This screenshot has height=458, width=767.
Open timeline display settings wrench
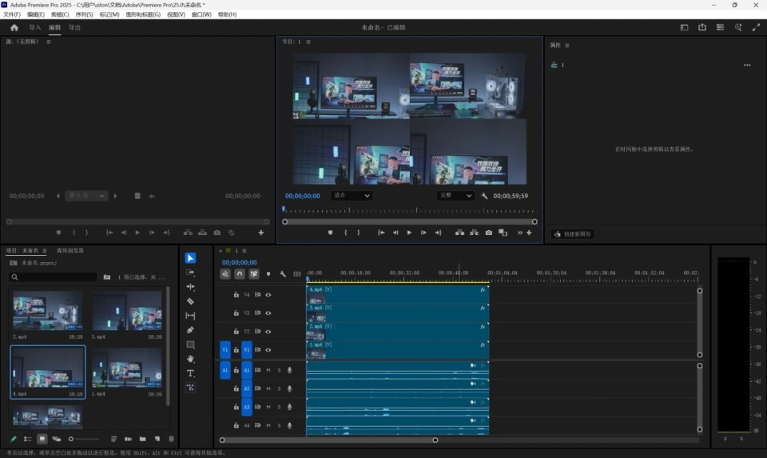click(283, 274)
